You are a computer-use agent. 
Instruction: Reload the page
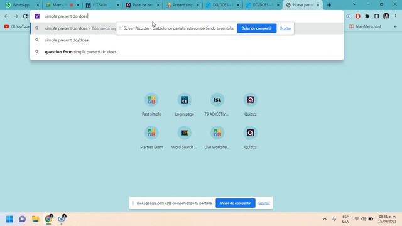click(25, 16)
